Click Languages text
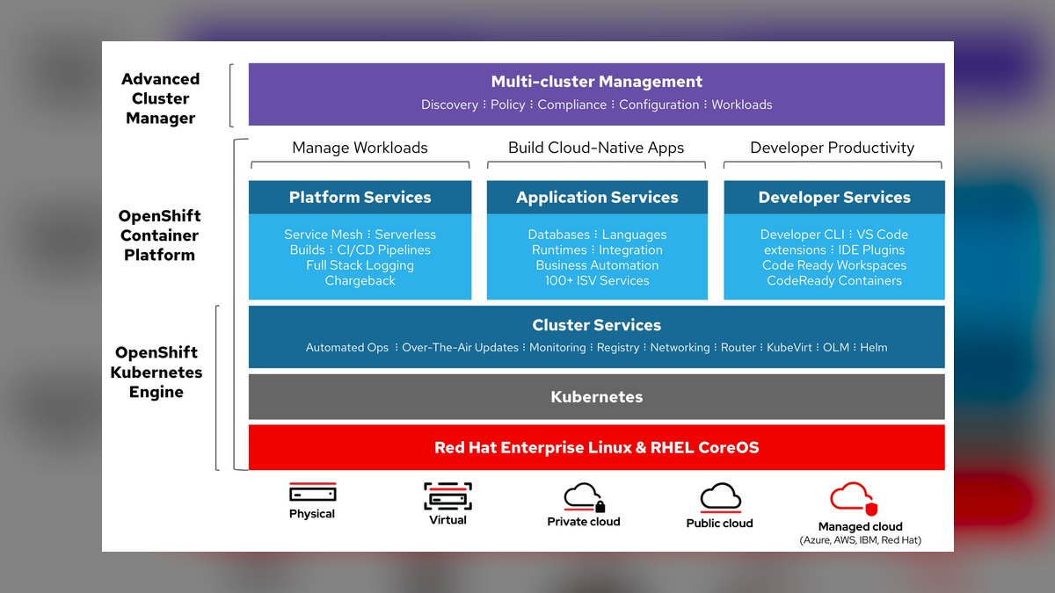1055x593 pixels. point(635,235)
